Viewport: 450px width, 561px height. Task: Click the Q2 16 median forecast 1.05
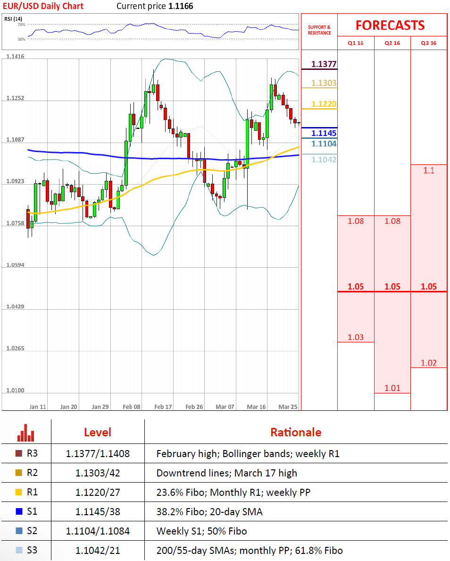pos(392,287)
